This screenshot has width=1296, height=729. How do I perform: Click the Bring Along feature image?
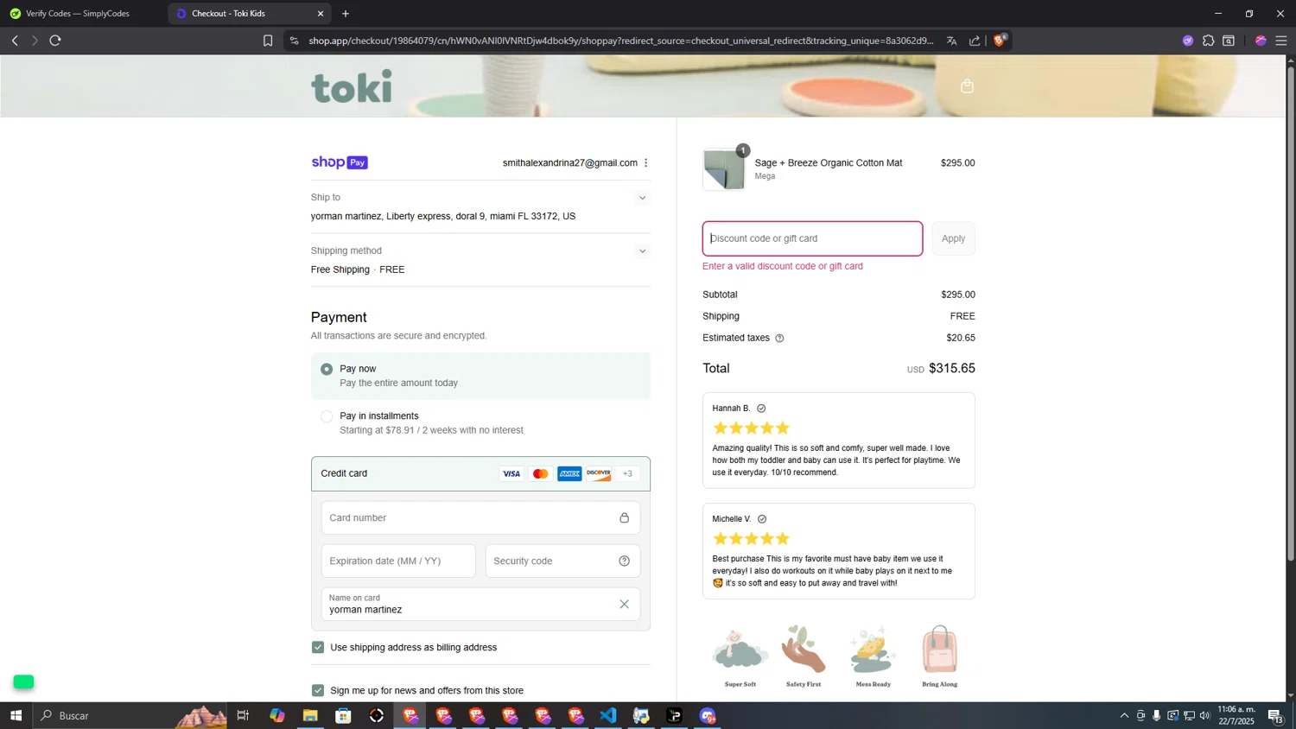(939, 656)
